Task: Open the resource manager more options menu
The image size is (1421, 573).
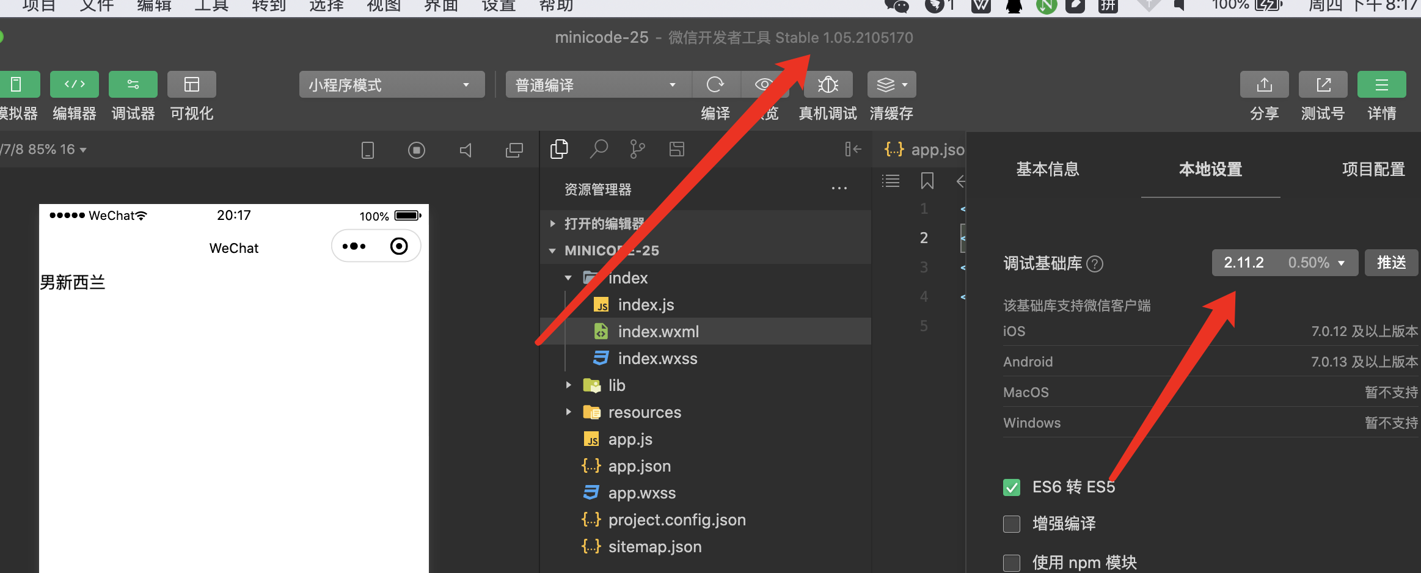Action: click(x=839, y=189)
